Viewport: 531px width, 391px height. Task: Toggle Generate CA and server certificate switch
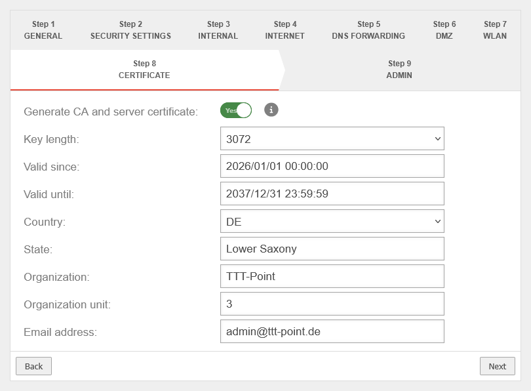tap(236, 110)
